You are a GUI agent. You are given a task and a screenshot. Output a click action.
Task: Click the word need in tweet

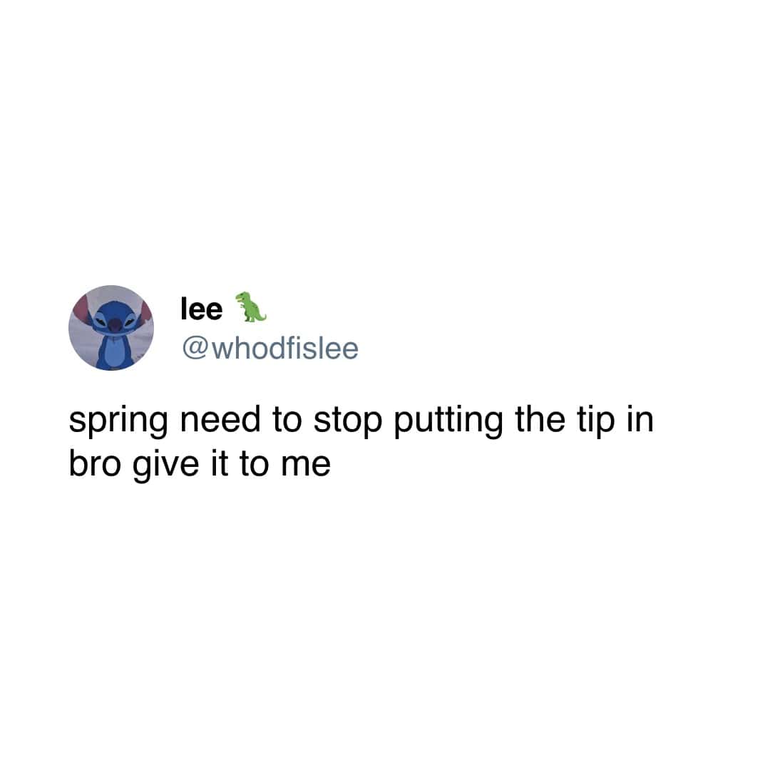[220, 420]
